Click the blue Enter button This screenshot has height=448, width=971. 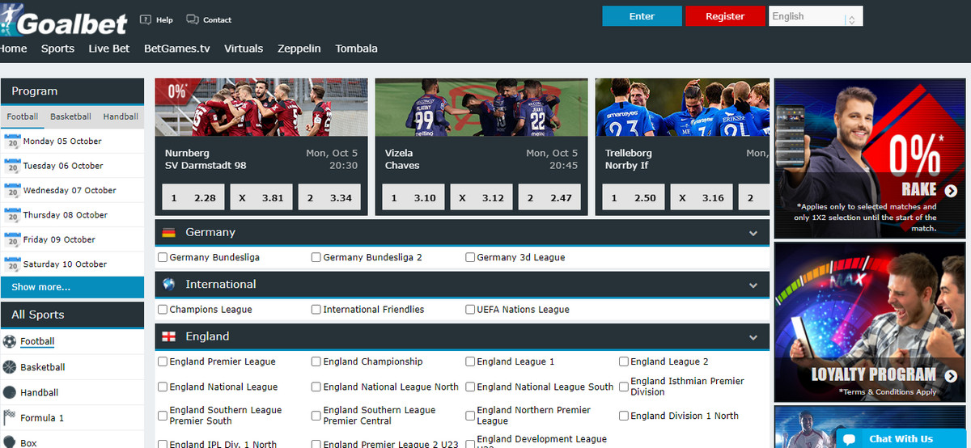(642, 16)
